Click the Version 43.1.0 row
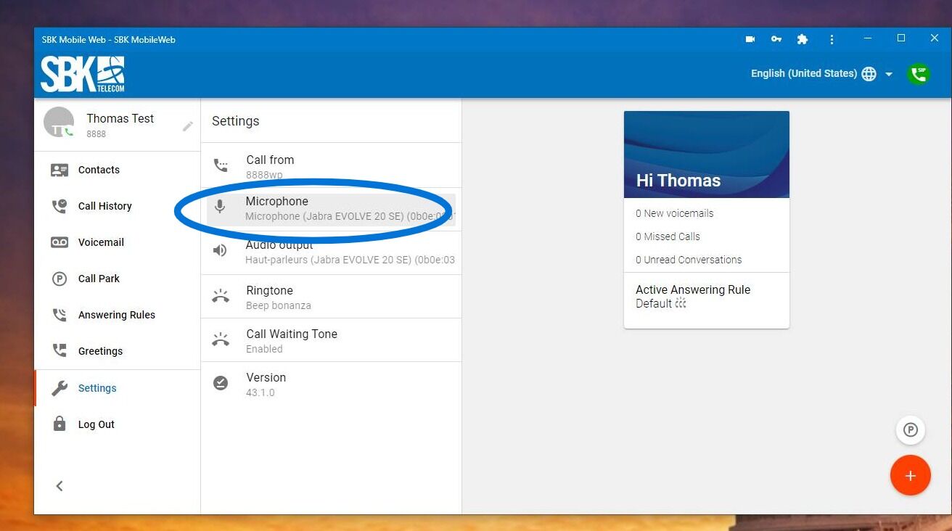 point(331,384)
